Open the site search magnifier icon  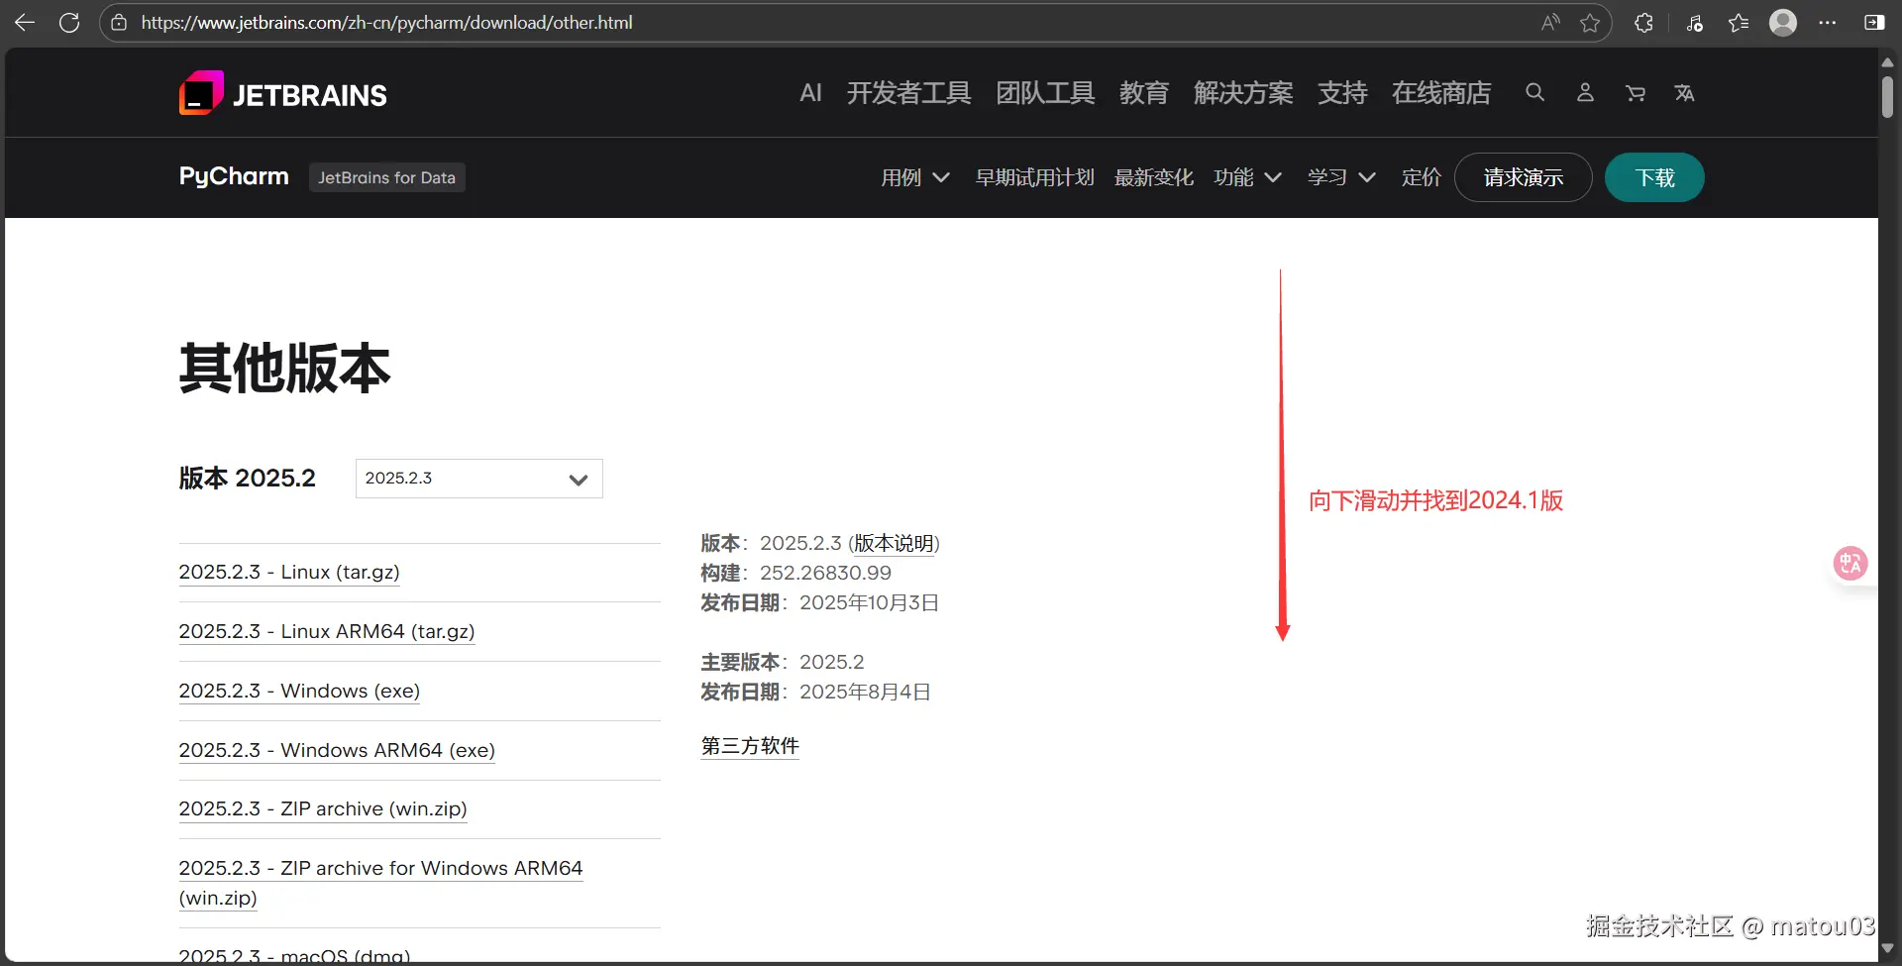pos(1534,92)
